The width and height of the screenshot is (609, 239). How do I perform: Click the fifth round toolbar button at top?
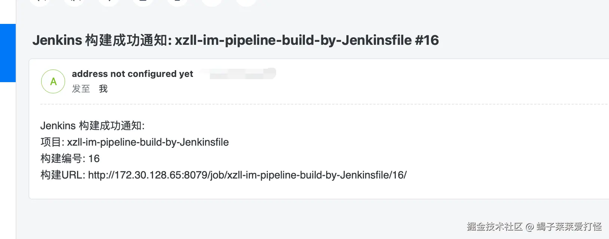[x=177, y=1]
